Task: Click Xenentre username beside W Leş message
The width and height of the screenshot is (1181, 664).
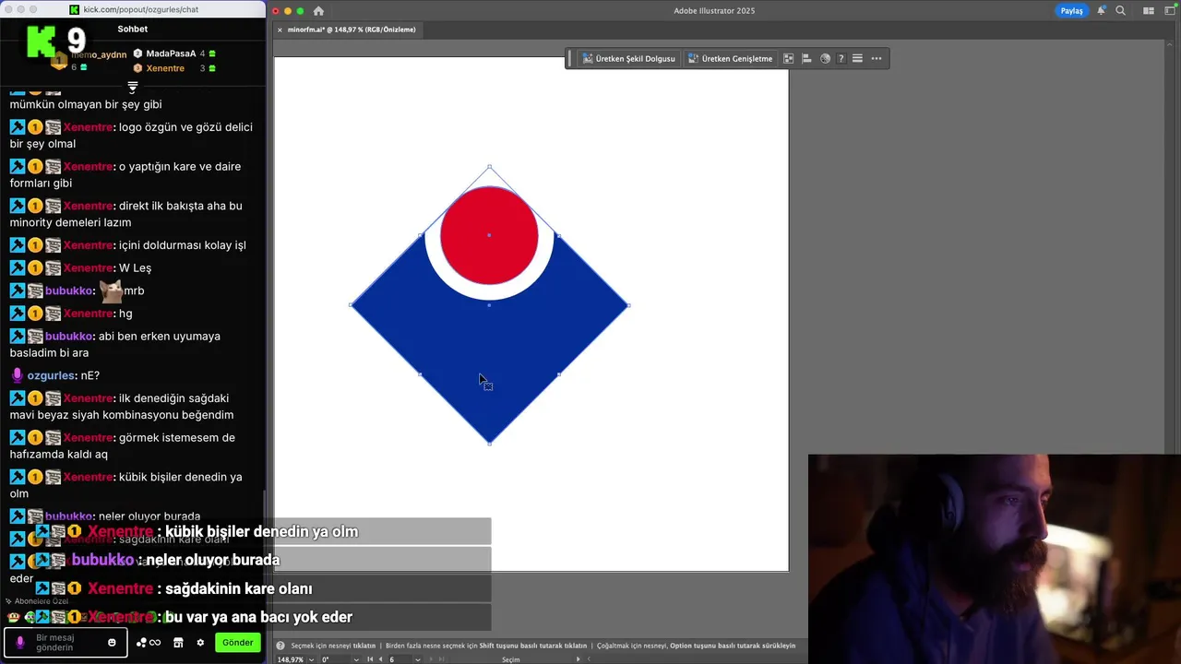Action: 88,267
